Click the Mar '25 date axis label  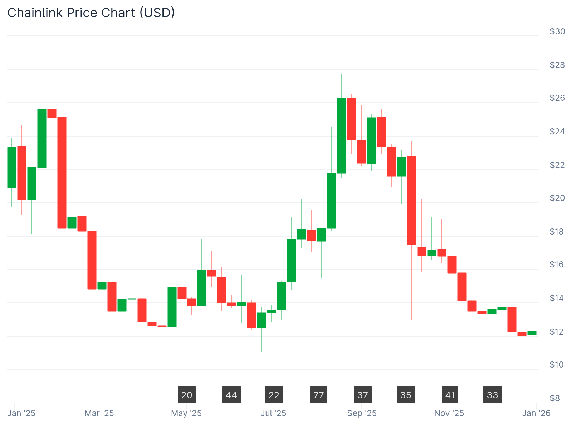pos(99,413)
